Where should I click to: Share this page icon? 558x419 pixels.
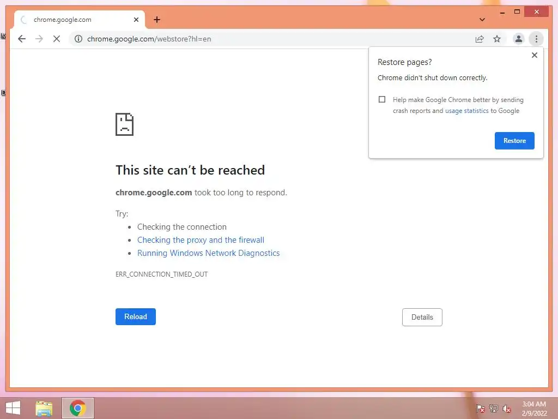(x=480, y=39)
